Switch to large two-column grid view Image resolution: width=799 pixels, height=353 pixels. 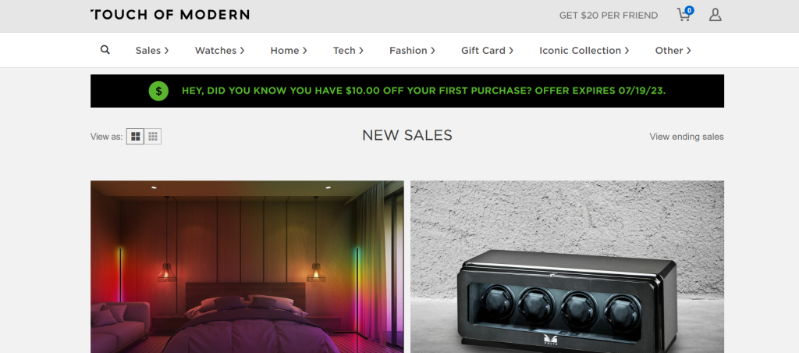tap(135, 137)
